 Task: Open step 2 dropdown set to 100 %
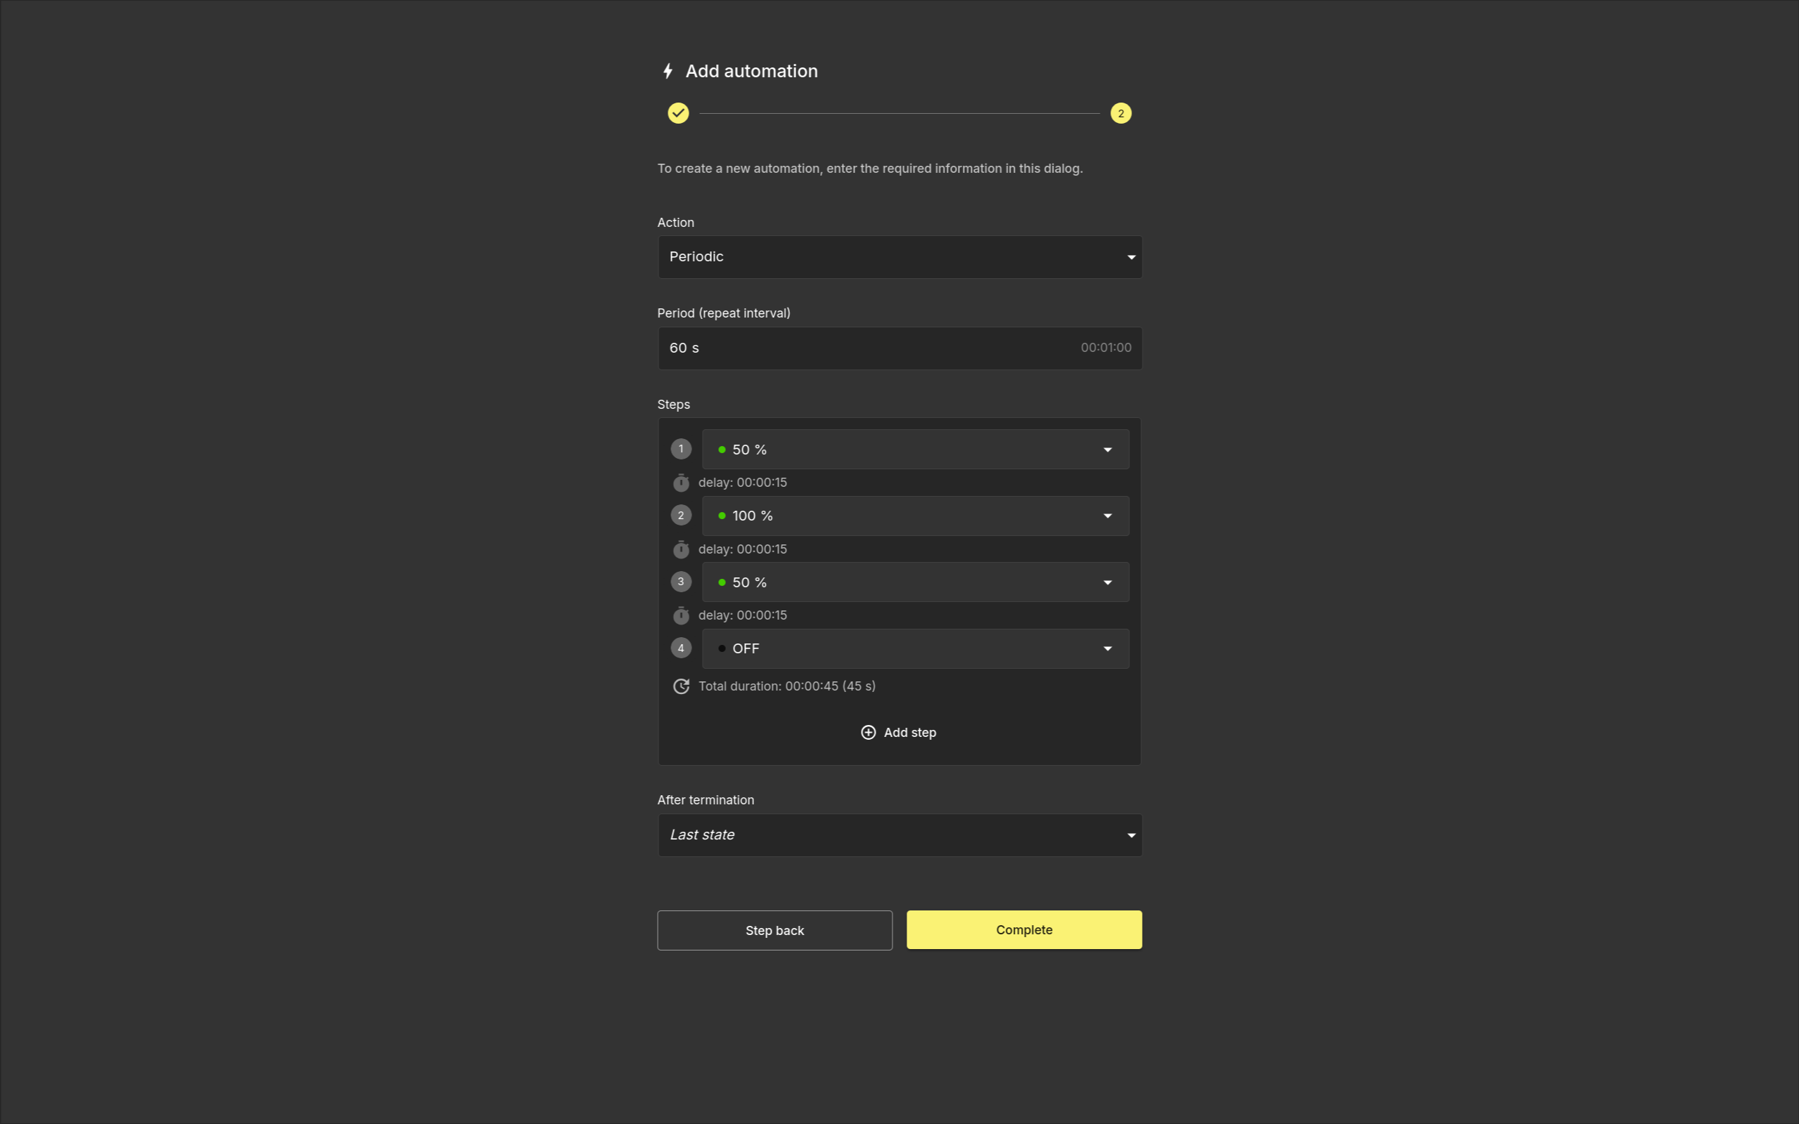click(915, 516)
